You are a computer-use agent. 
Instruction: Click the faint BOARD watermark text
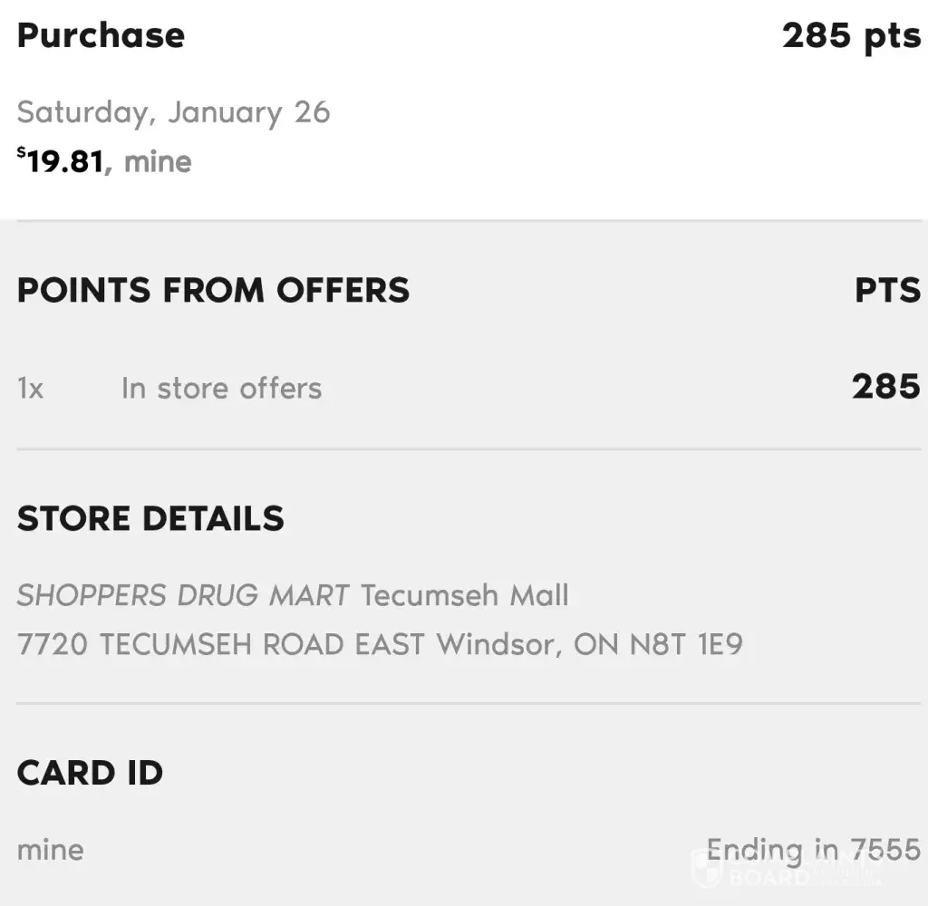point(766,877)
